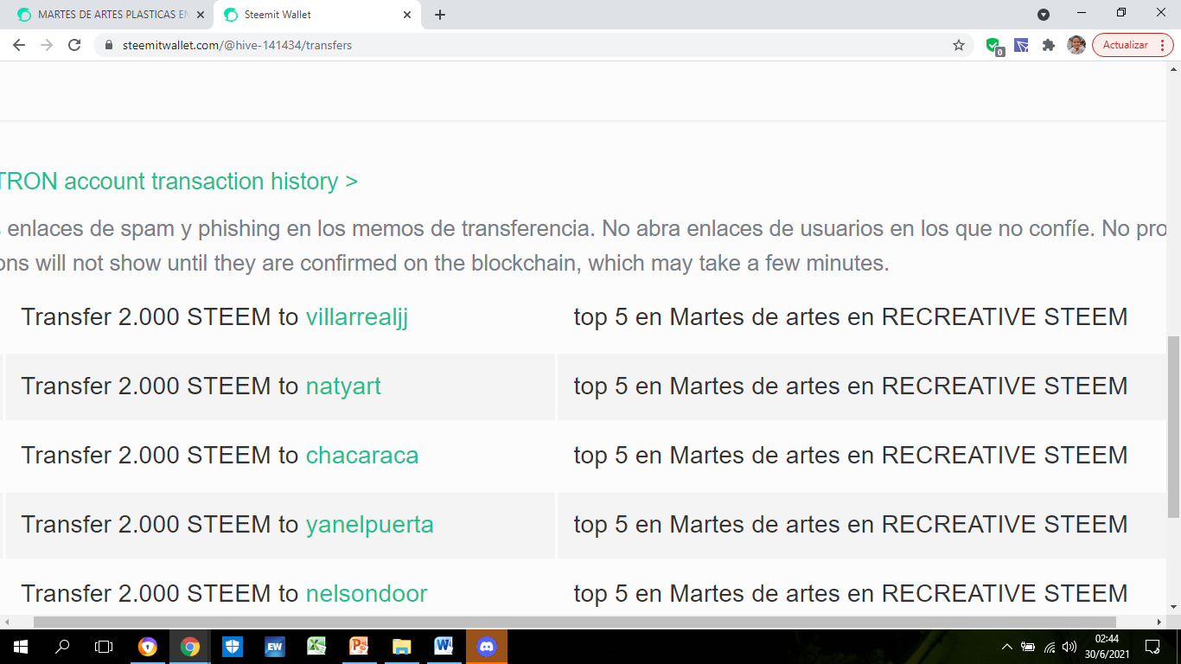Reload the Steemit Wallet page
This screenshot has height=664, width=1181.
click(74, 45)
